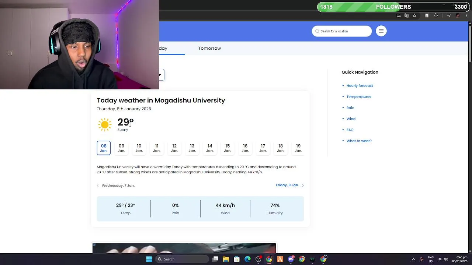Open Discord from the taskbar

291,259
